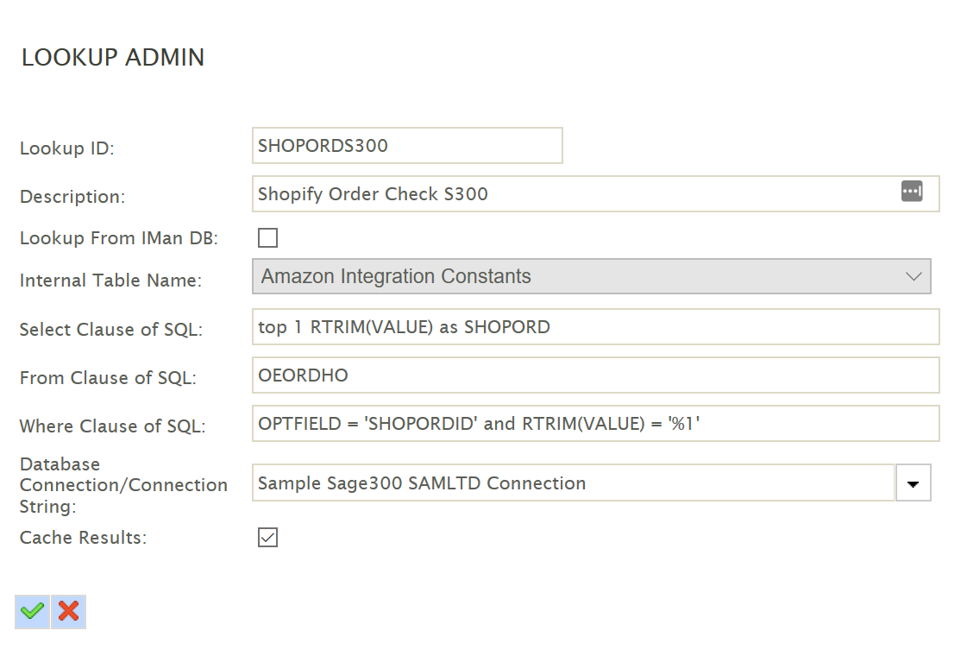The height and width of the screenshot is (656, 967).
Task: Click the "Lookup From IMan DB:" label
Action: pyautogui.click(x=119, y=239)
